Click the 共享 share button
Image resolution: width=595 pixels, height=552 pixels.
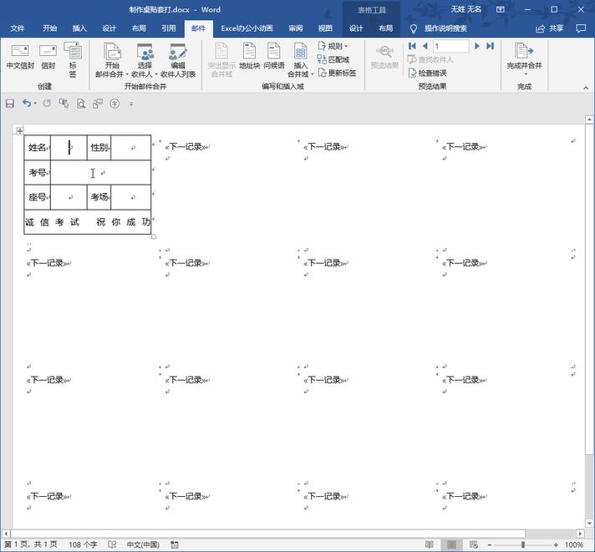tap(549, 28)
